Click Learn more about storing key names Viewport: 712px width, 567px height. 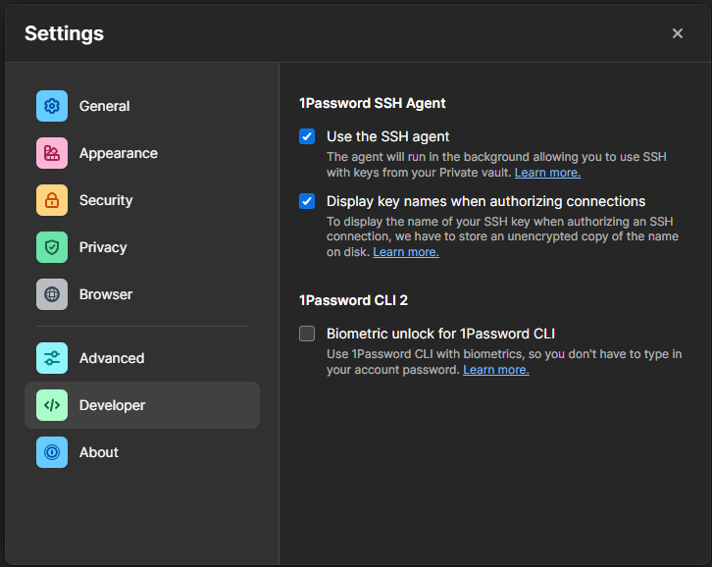pyautogui.click(x=405, y=252)
